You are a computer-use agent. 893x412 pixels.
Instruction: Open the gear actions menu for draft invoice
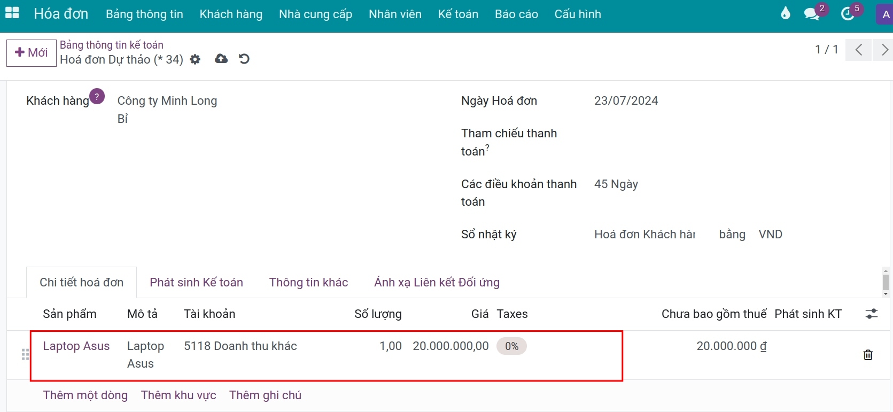195,59
